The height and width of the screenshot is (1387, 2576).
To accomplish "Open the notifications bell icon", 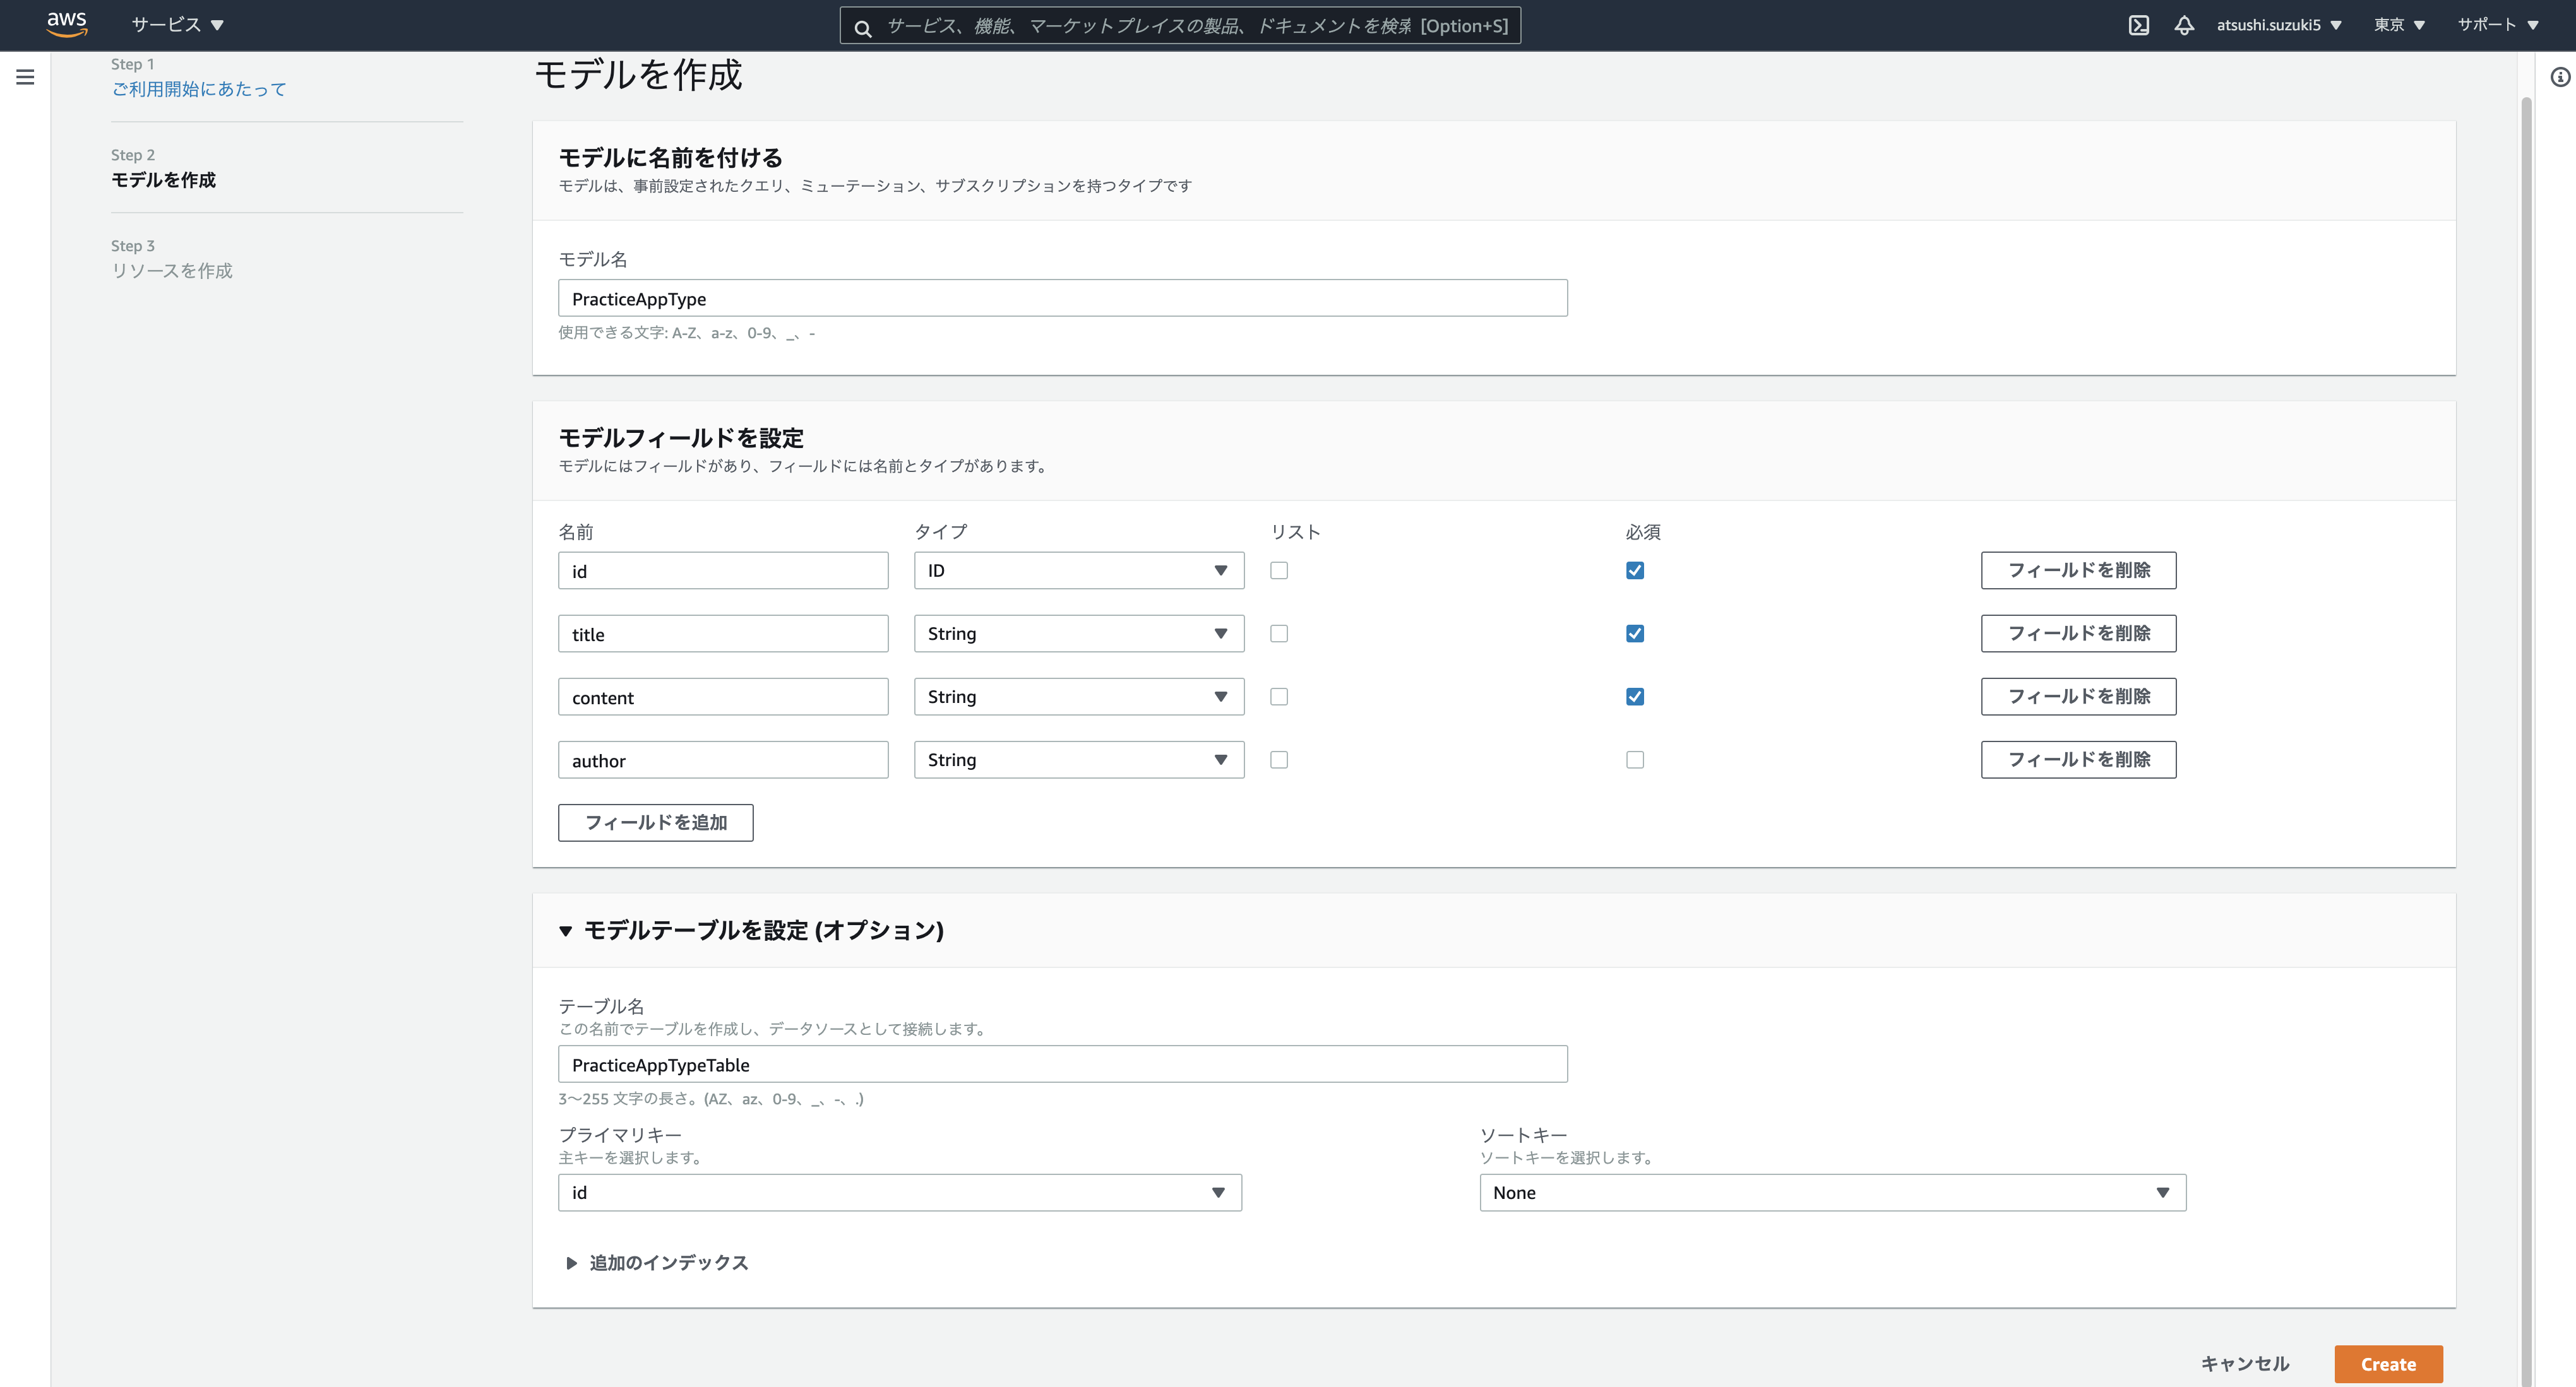I will pyautogui.click(x=2184, y=25).
